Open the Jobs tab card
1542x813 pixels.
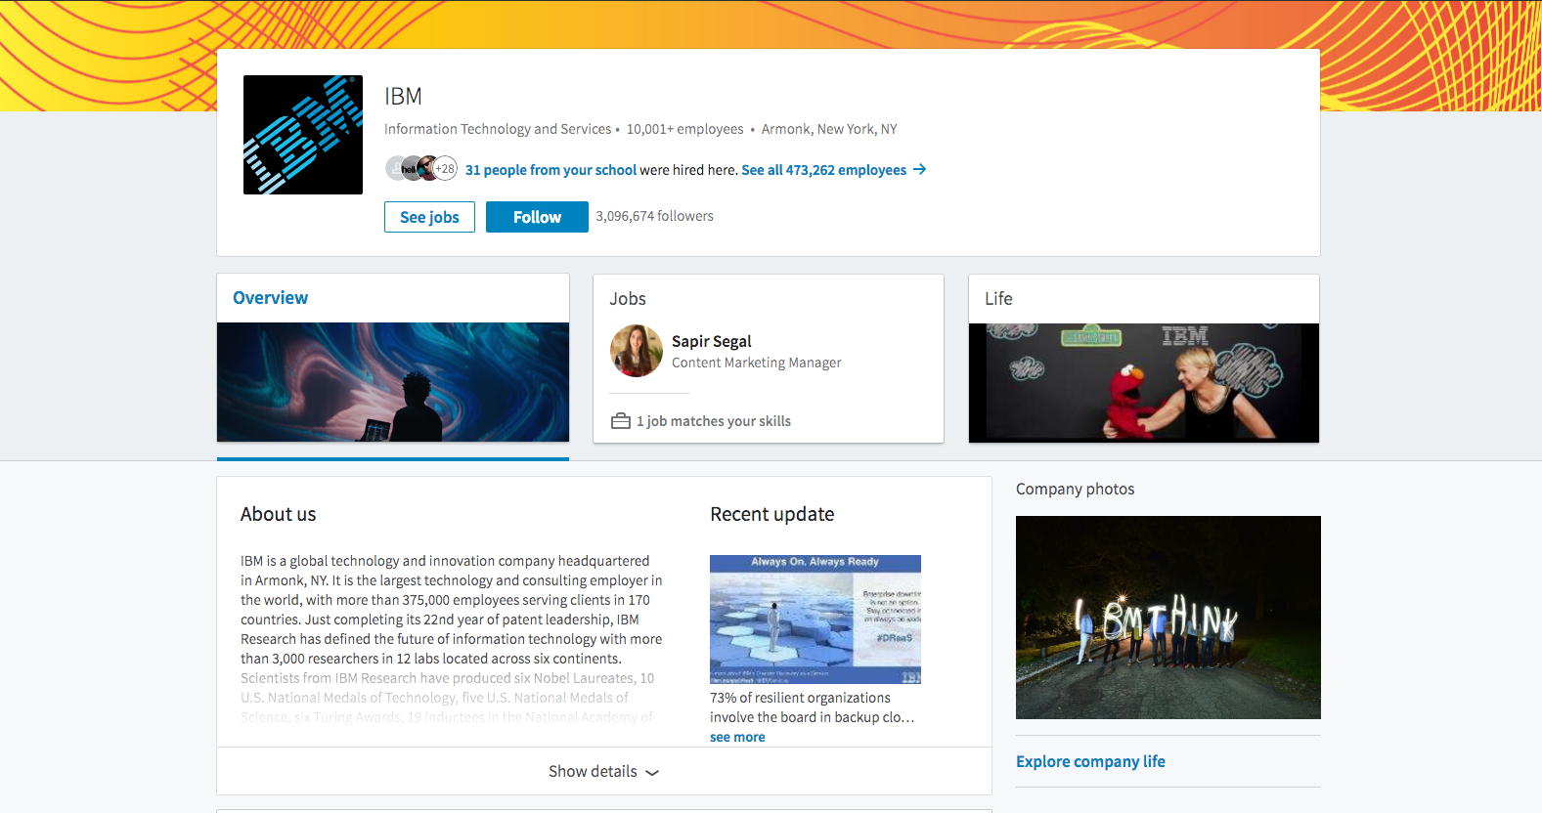769,359
